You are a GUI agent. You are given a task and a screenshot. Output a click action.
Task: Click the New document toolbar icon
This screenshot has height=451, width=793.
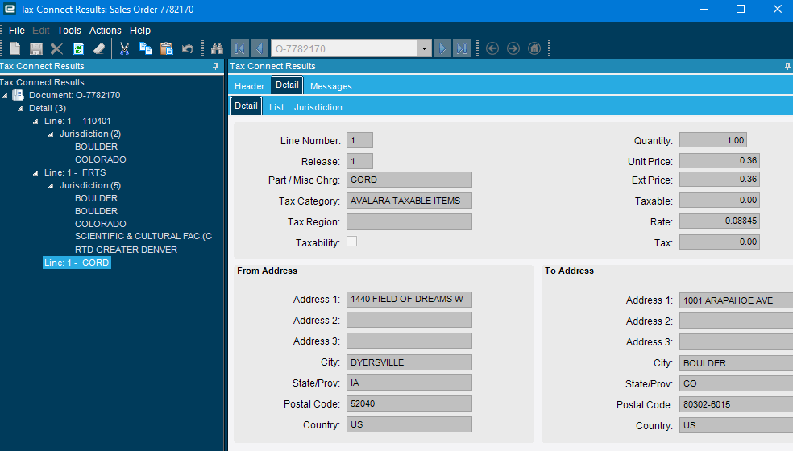coord(15,48)
